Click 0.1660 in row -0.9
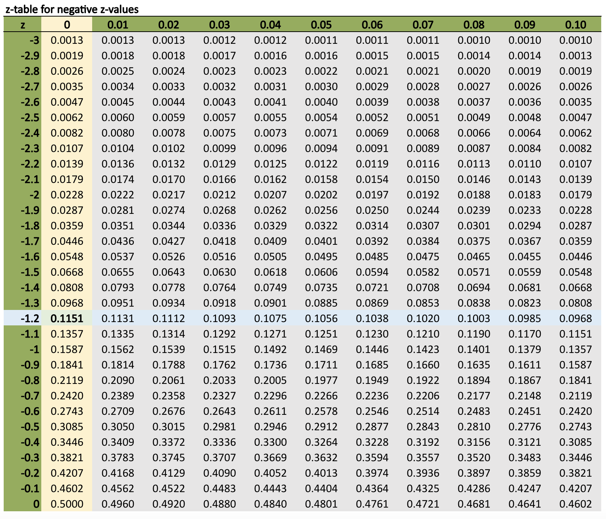The width and height of the screenshot is (606, 519). click(423, 365)
